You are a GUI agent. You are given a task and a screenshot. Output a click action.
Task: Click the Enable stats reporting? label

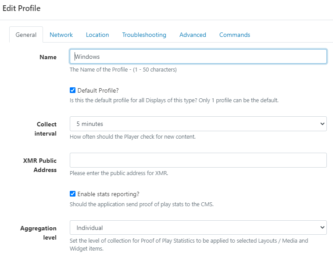click(108, 194)
